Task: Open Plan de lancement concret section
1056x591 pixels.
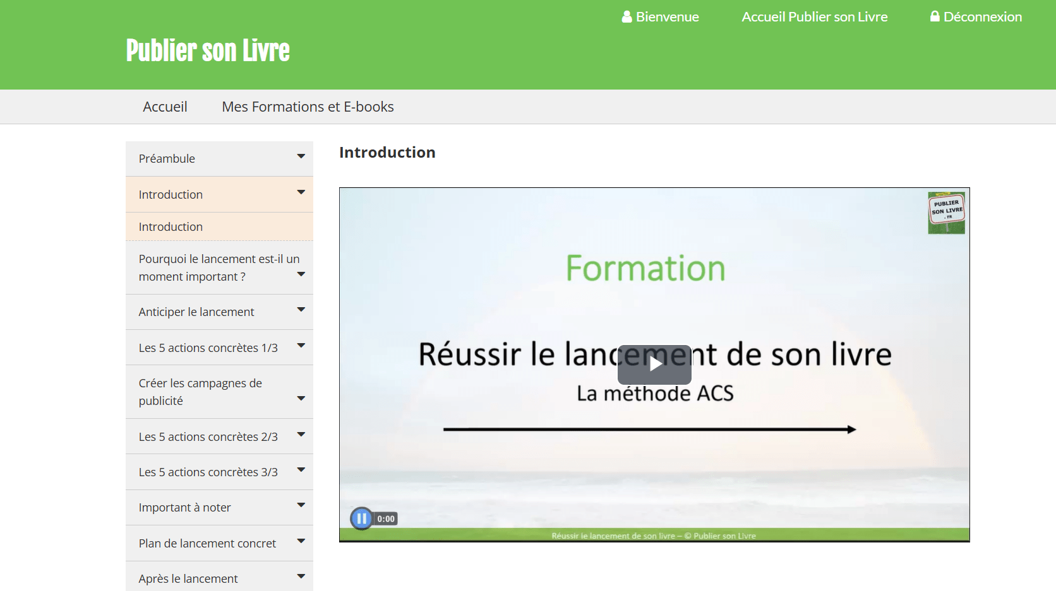Action: (207, 543)
